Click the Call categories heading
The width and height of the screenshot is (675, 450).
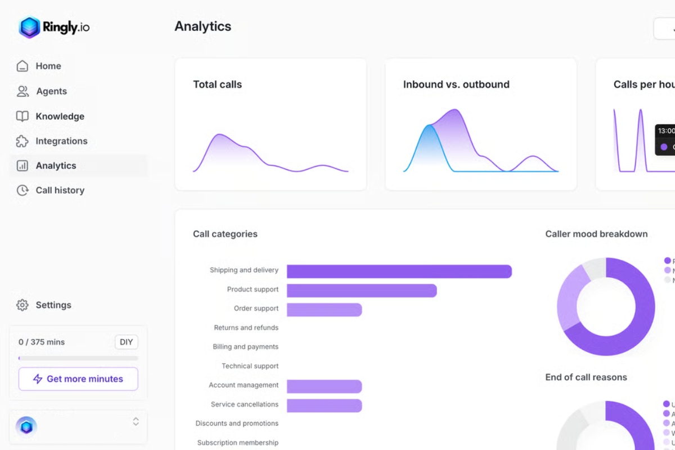coord(225,234)
